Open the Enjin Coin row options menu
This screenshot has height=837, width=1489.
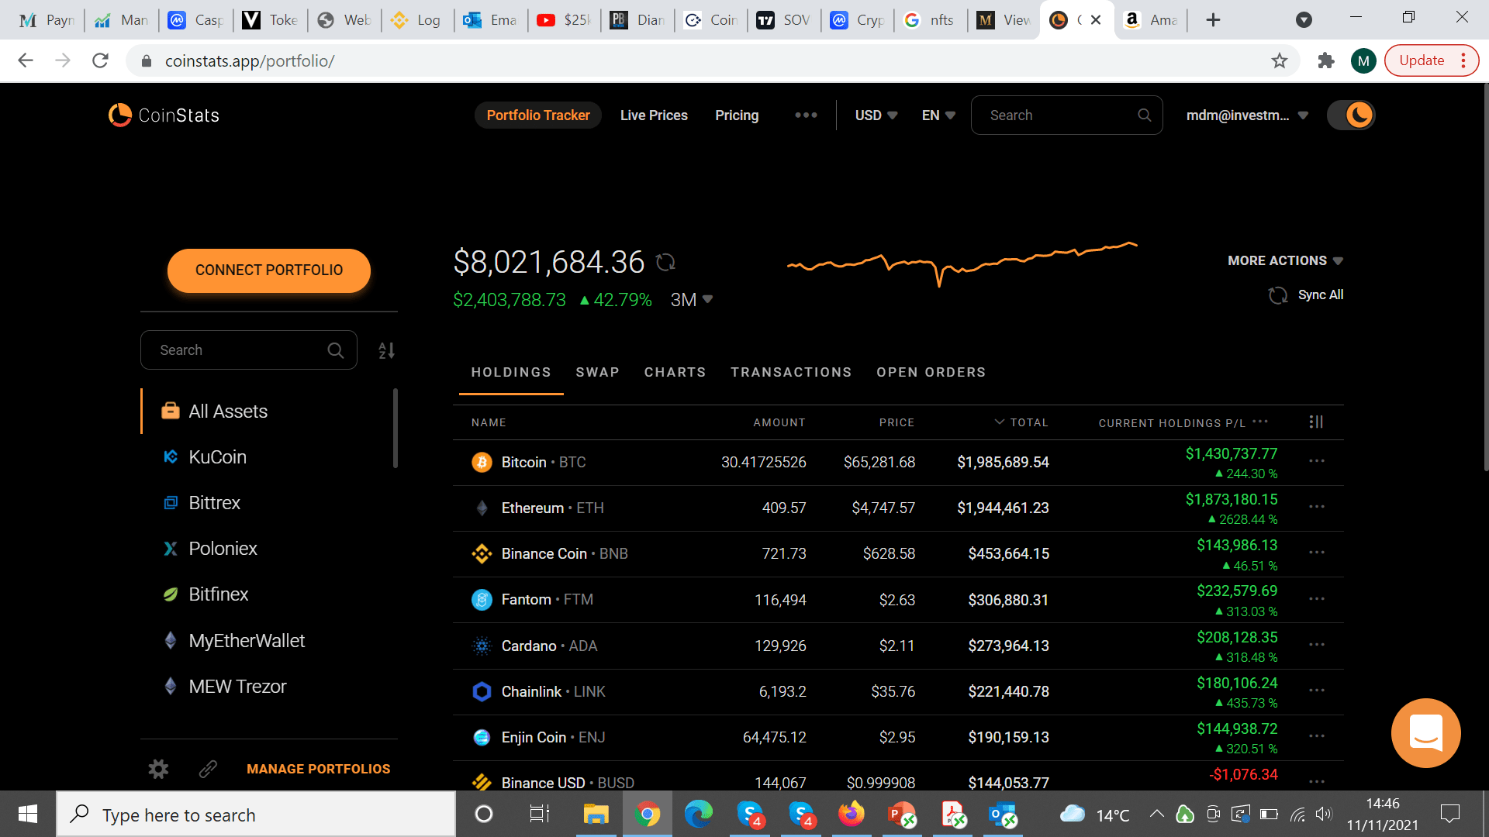[x=1317, y=736]
